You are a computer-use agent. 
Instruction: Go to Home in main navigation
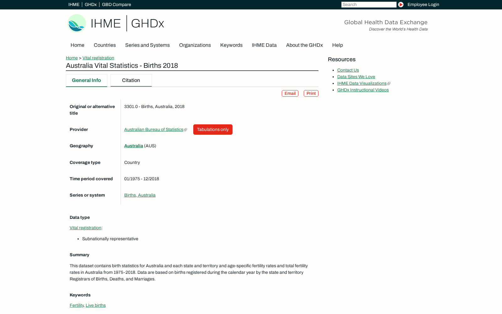pyautogui.click(x=77, y=45)
